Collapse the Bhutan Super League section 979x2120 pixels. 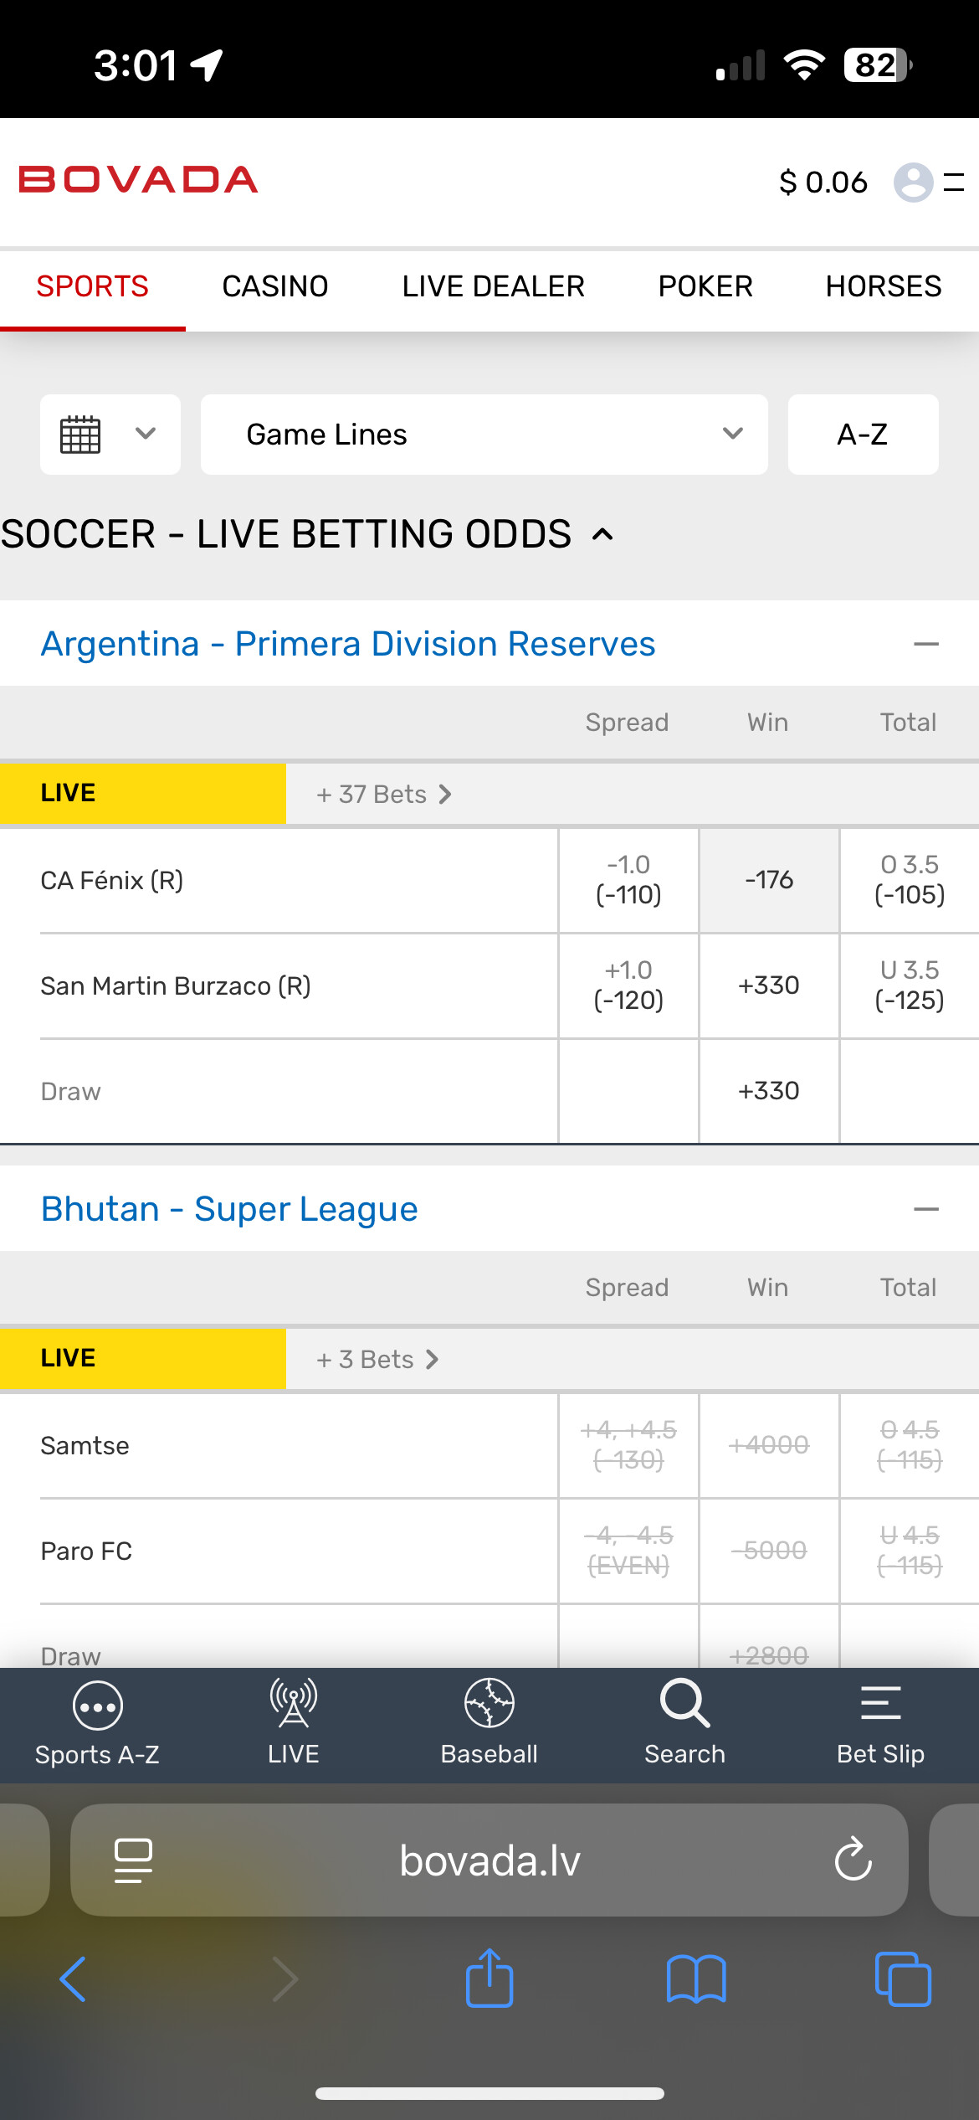(x=925, y=1209)
